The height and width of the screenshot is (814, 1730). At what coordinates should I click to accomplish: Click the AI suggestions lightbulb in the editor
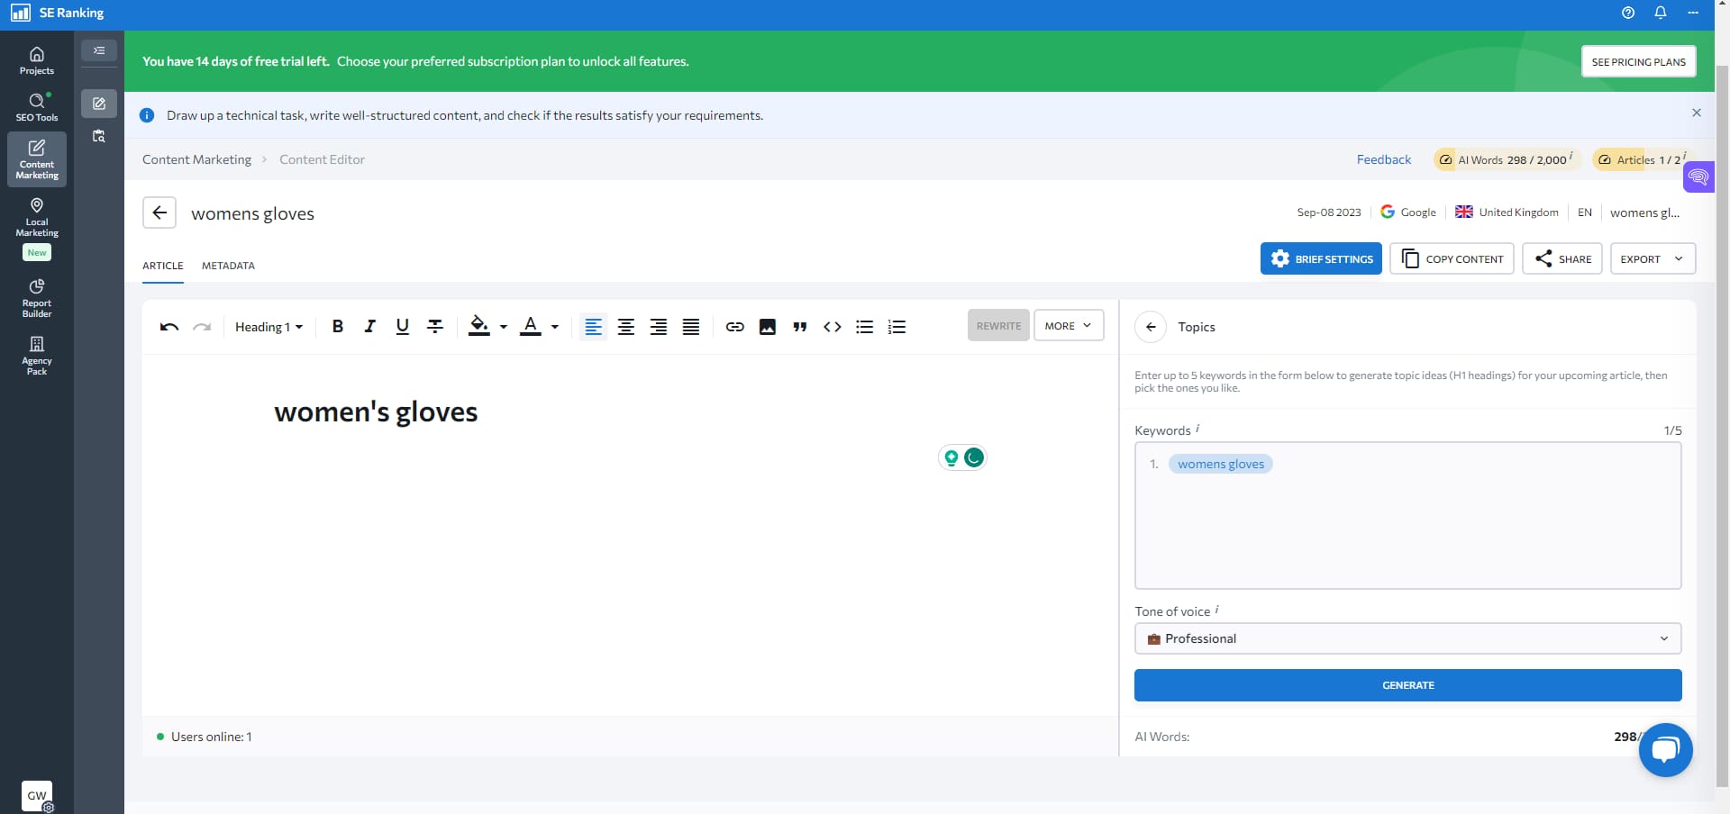(x=951, y=457)
